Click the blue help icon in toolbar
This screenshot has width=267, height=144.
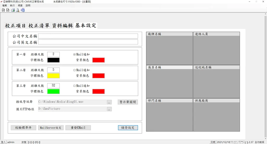pyautogui.click(x=23, y=10)
